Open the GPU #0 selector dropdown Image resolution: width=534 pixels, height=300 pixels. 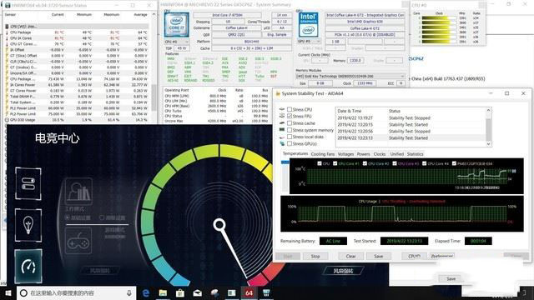[x=309, y=41]
